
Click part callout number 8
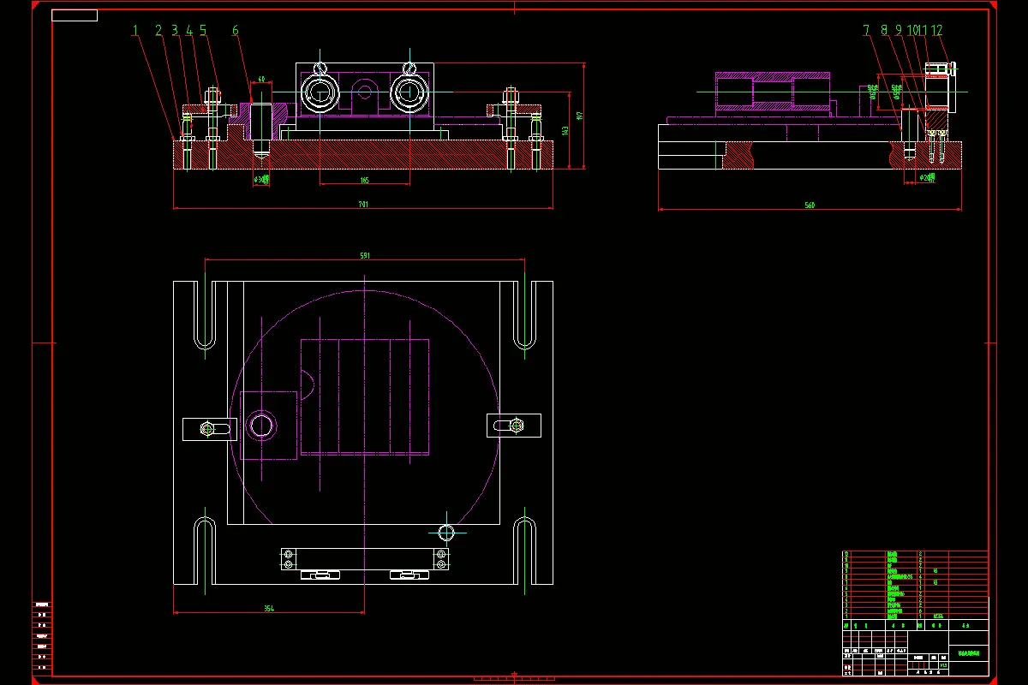[x=884, y=30]
